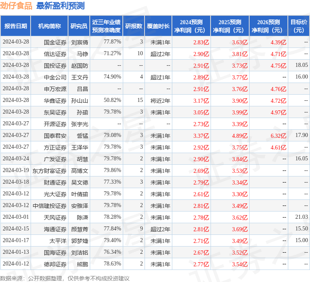The height and width of the screenshot is (282, 310).
Task: Click researcher name 刘宸倩
Action: point(79,42)
